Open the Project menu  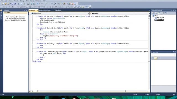(x=16, y=1)
